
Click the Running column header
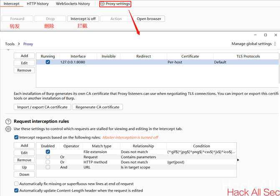click(x=48, y=56)
